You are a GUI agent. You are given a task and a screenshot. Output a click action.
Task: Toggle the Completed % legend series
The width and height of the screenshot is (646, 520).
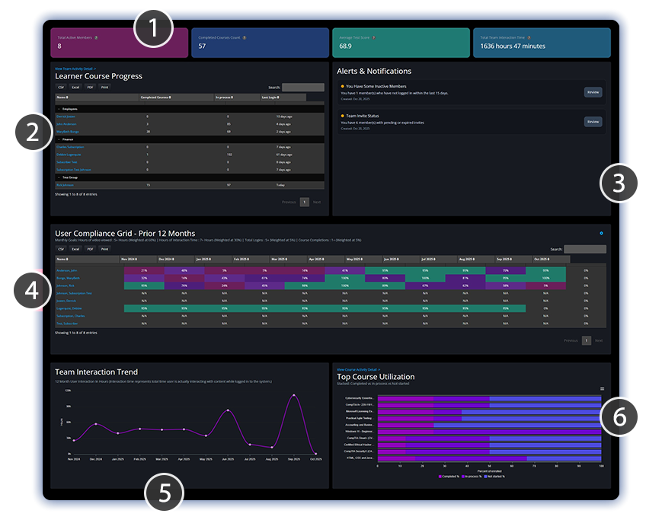(449, 477)
